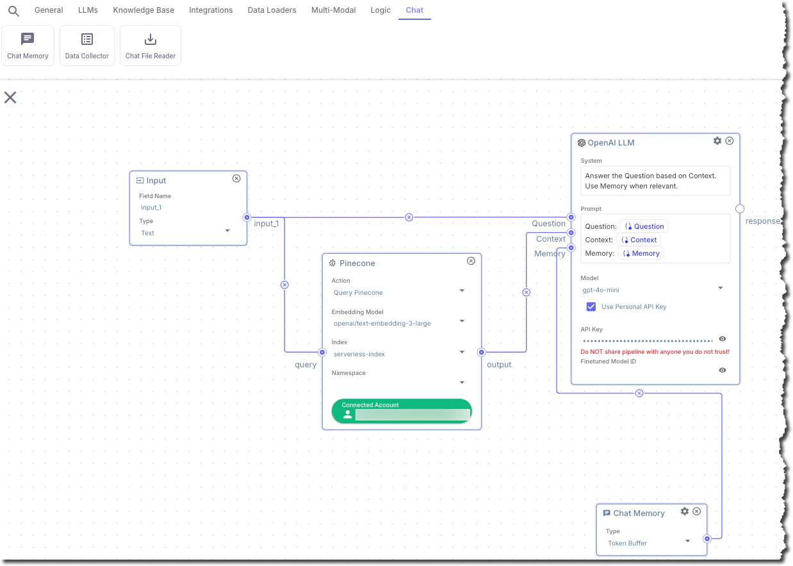Delete the connection on the input_1 edge
This screenshot has height=566, width=793.
(x=409, y=217)
